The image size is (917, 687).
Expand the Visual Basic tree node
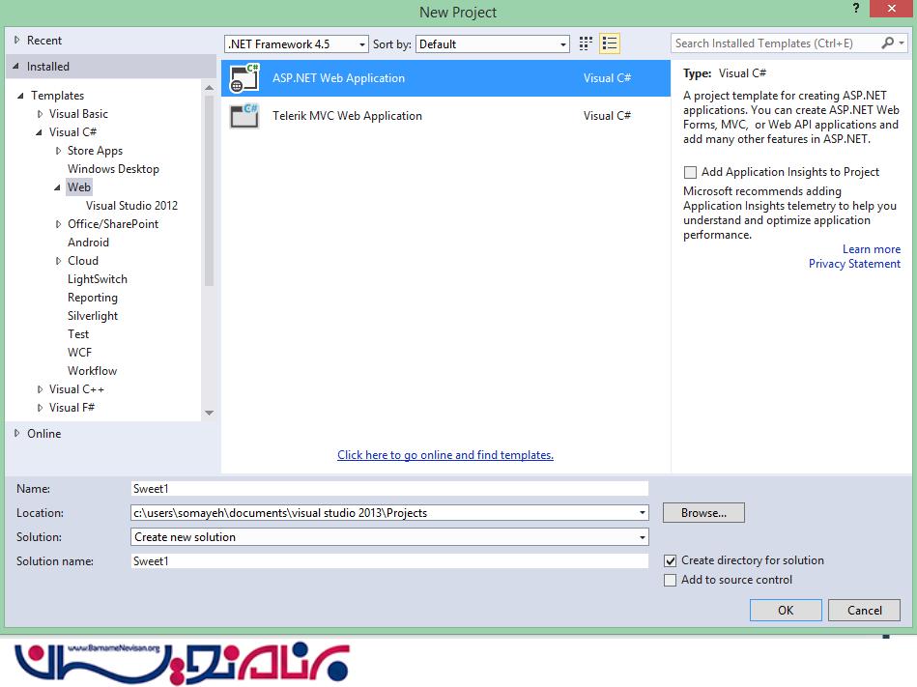pyautogui.click(x=40, y=114)
